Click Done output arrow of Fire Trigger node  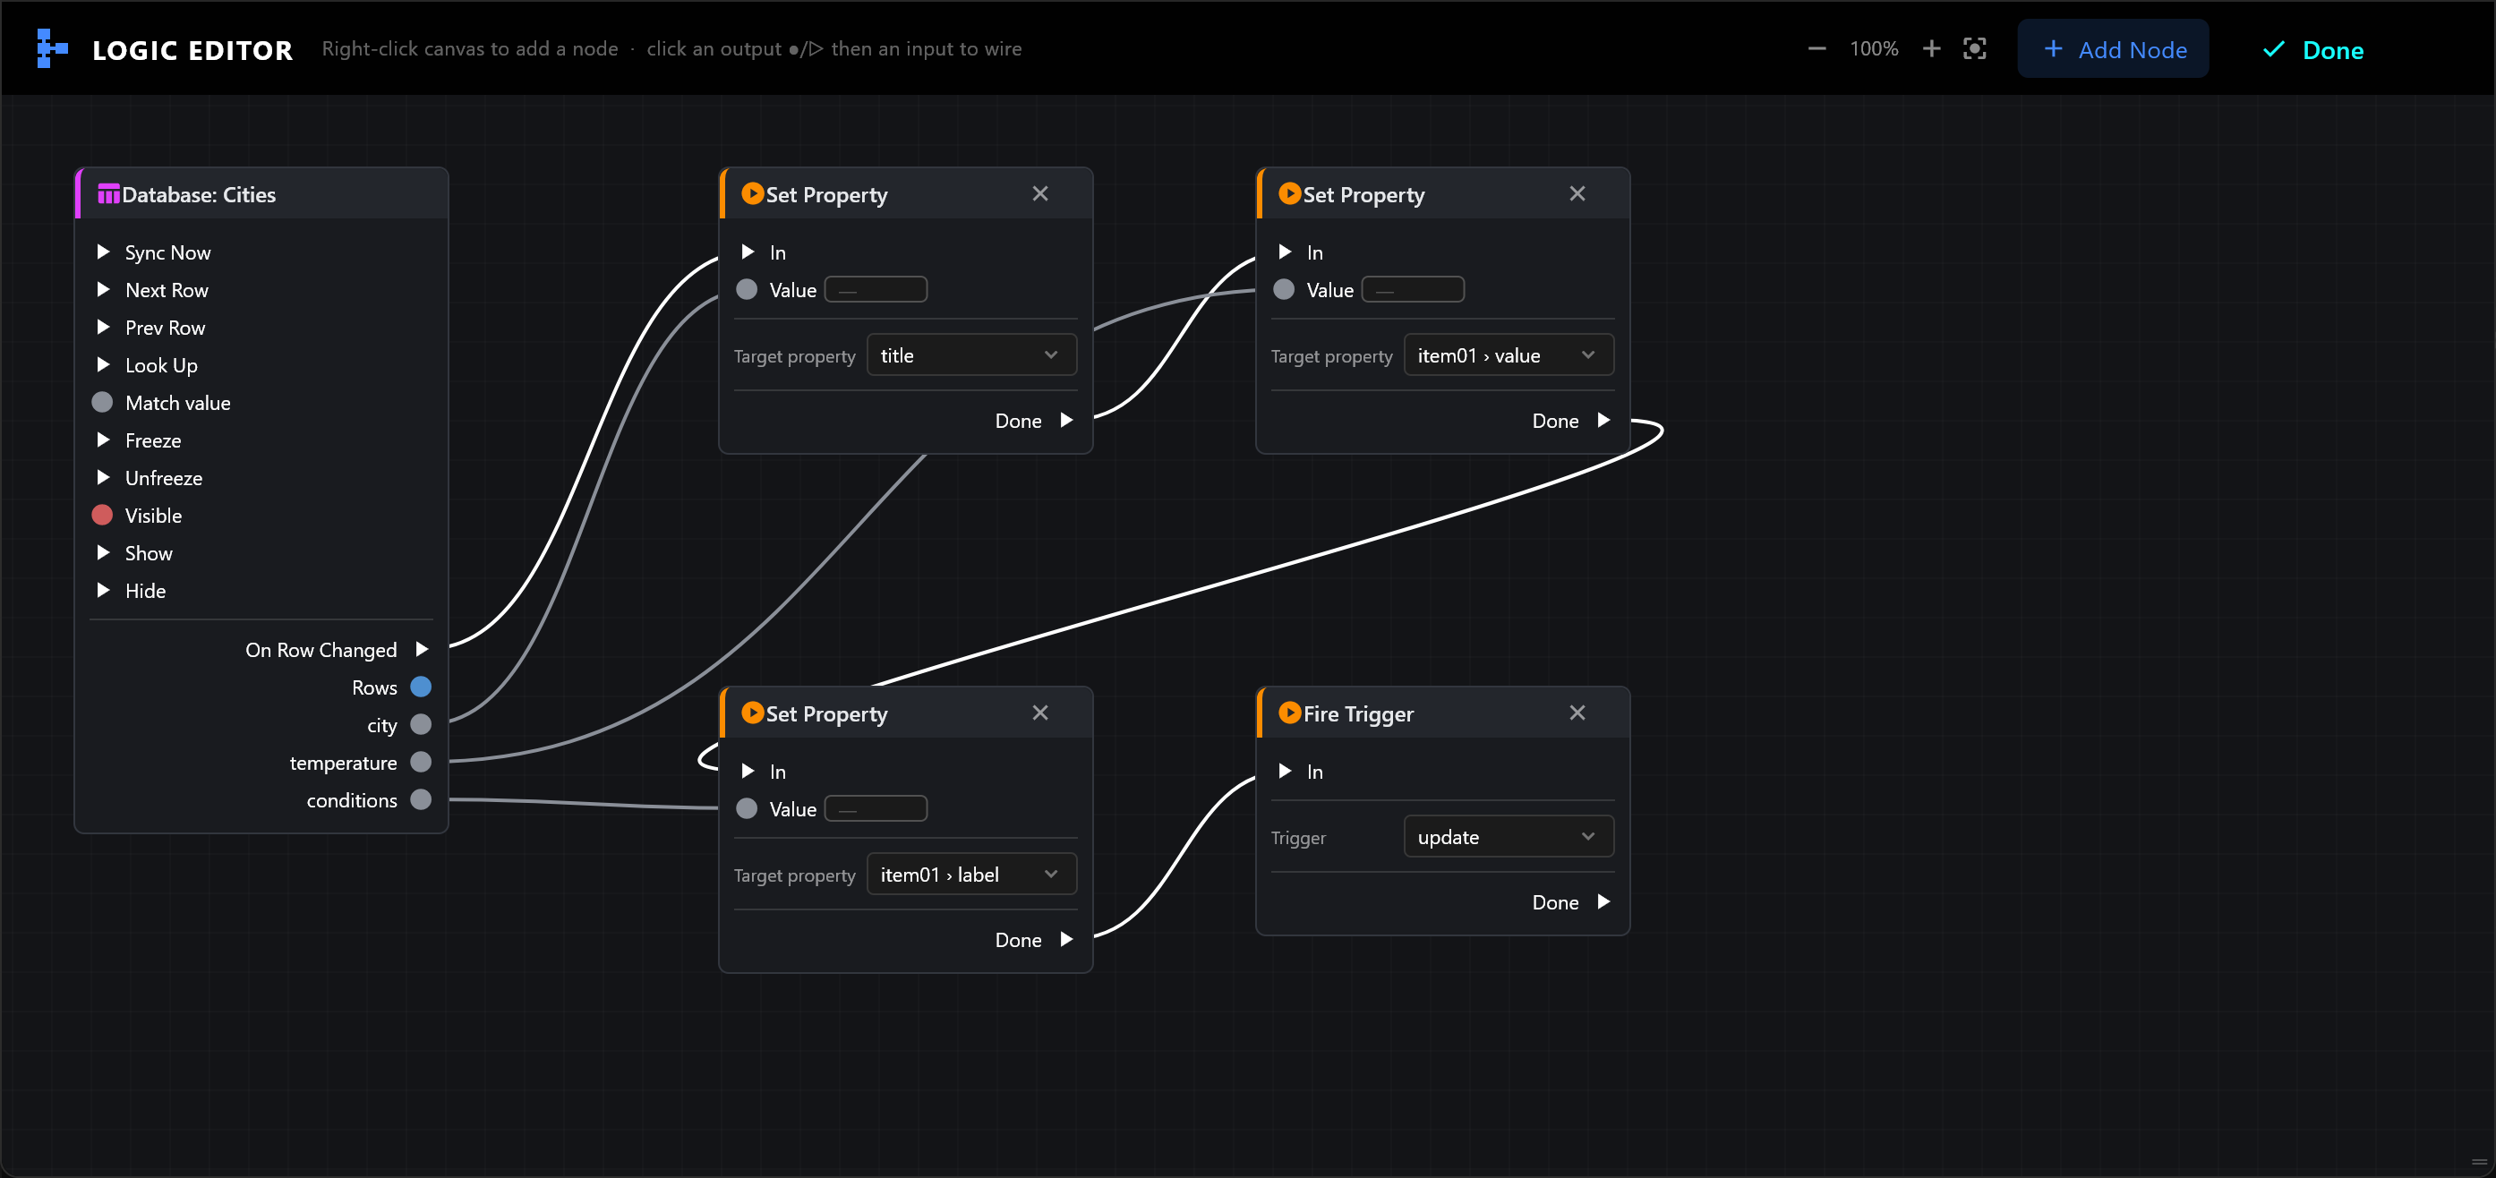1603,902
